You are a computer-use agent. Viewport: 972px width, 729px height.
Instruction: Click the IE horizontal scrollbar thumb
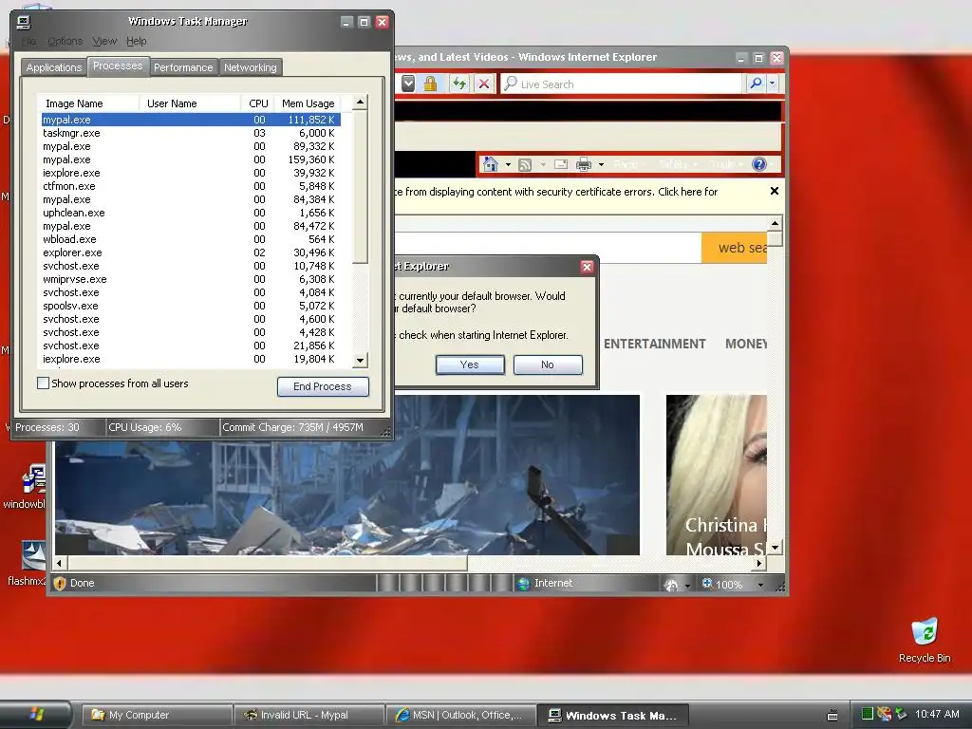[267, 563]
